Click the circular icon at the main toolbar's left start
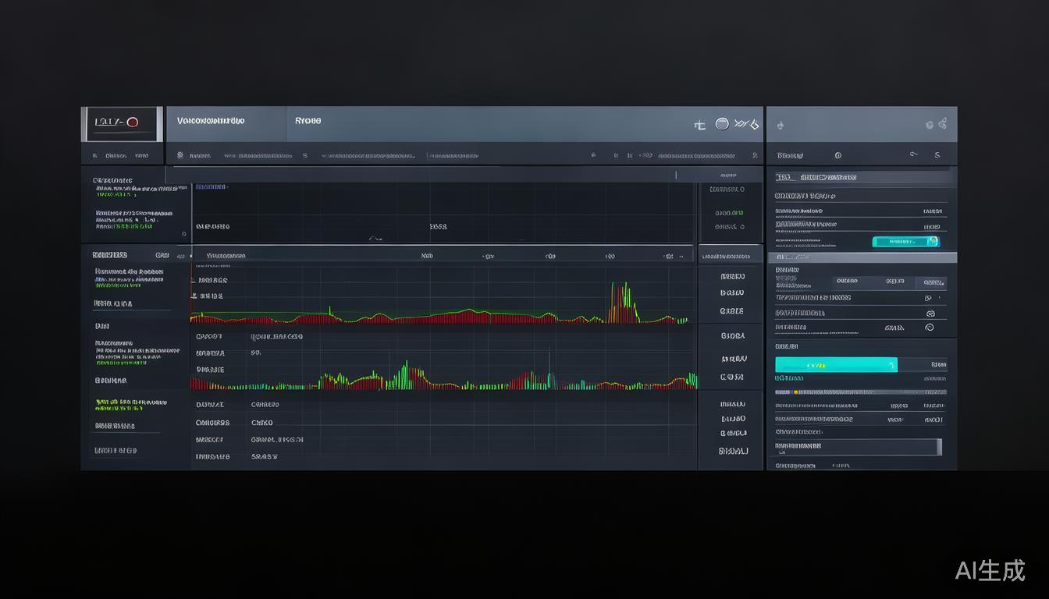The width and height of the screenshot is (1049, 599). [180, 155]
